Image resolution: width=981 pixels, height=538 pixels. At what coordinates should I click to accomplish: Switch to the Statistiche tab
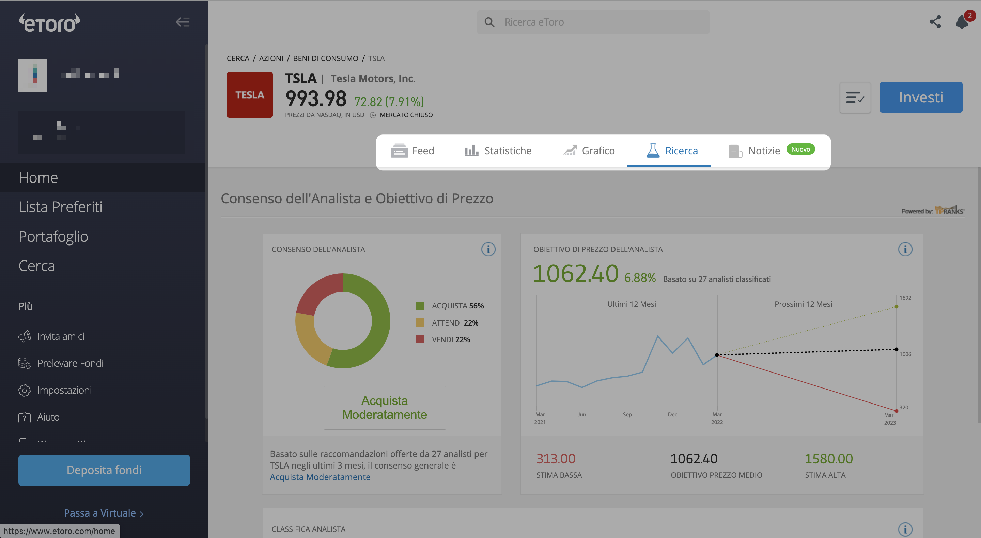[498, 151]
